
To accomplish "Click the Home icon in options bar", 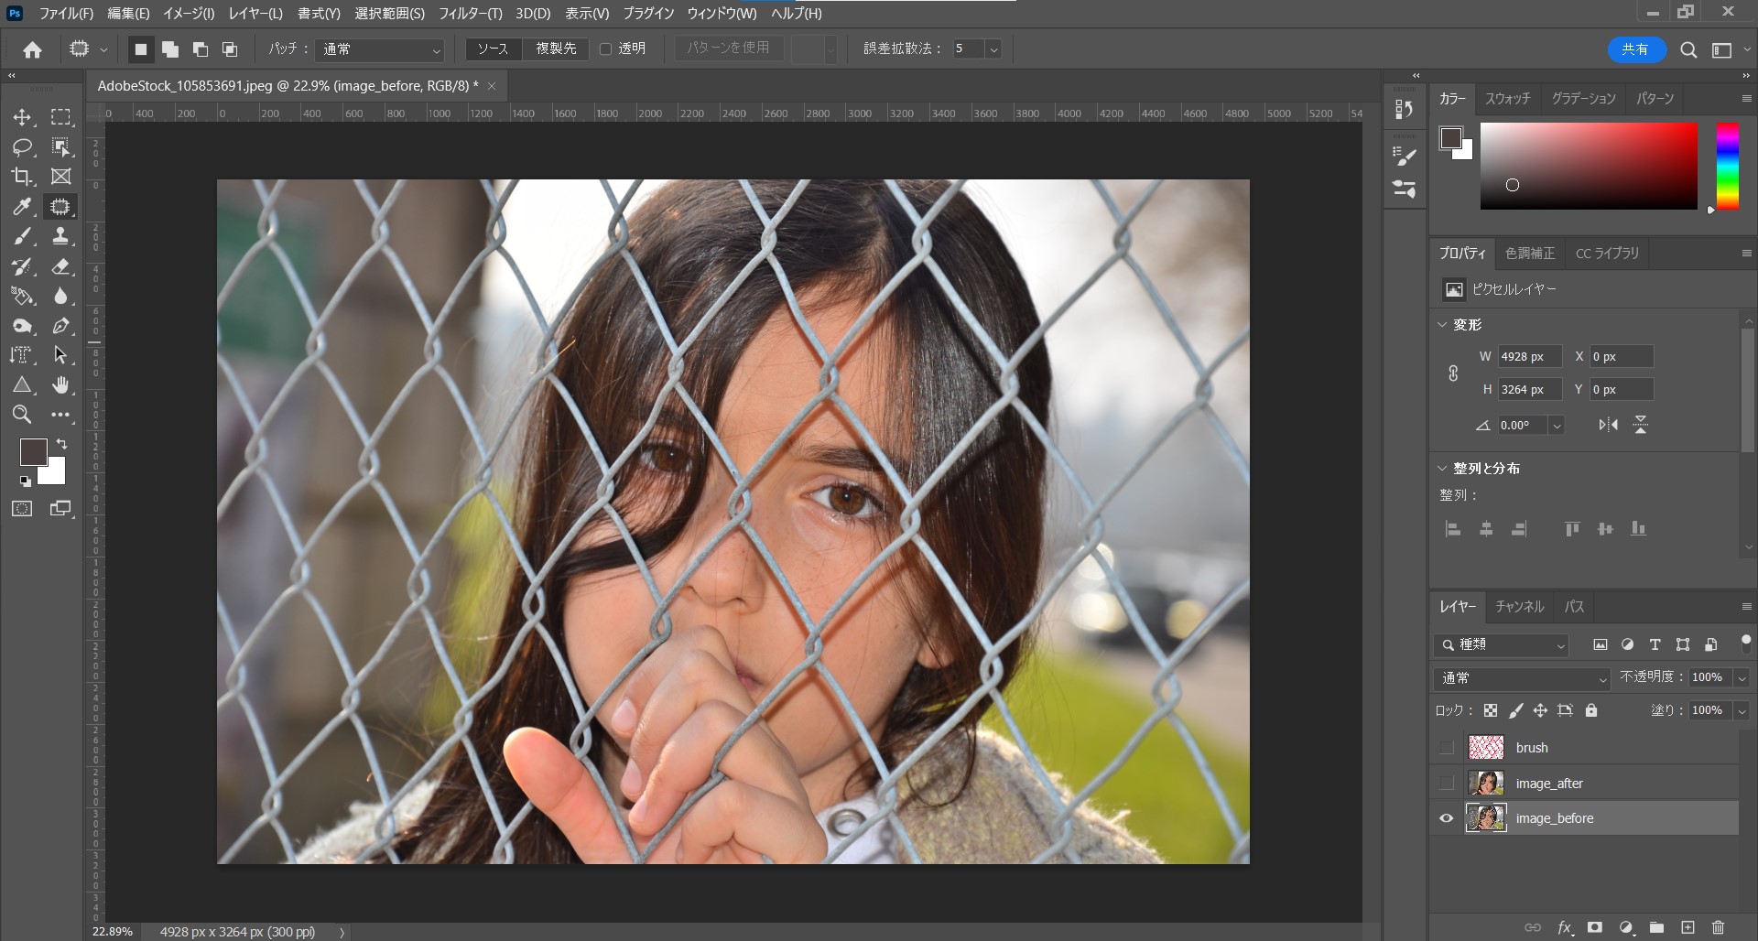I will point(32,49).
